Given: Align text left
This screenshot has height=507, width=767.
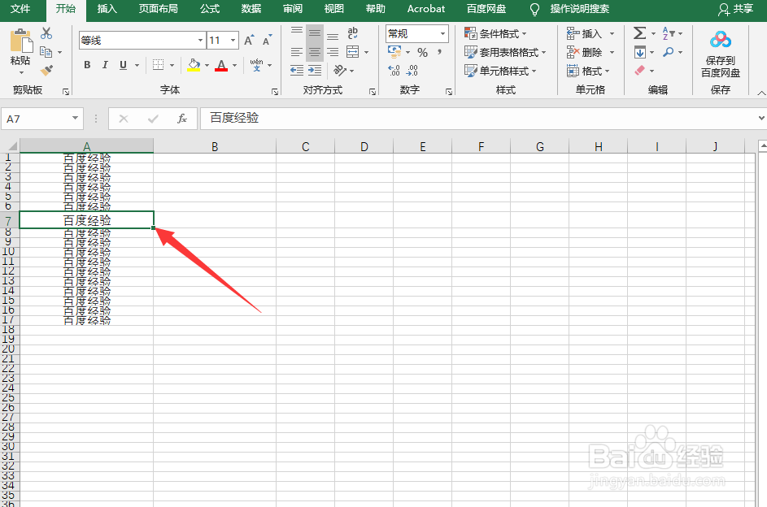Looking at the screenshot, I should click(297, 52).
